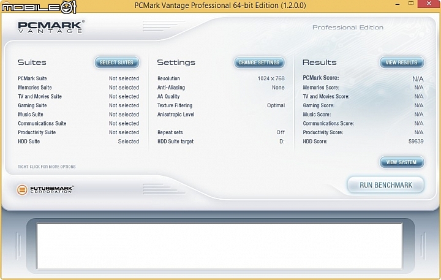441x280 pixels.
Task: Click the HDD Suite target label
Action: point(176,142)
